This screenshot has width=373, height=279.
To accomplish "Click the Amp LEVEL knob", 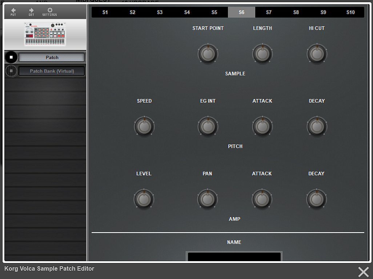I will [144, 199].
